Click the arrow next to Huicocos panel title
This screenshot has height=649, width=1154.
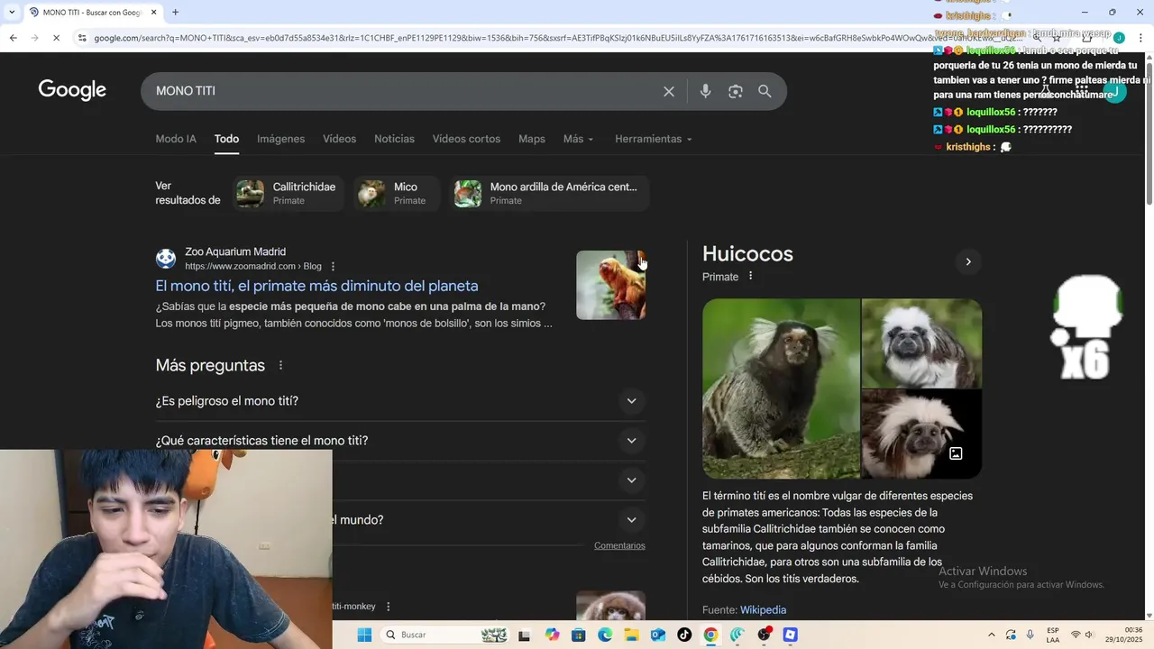click(x=968, y=261)
